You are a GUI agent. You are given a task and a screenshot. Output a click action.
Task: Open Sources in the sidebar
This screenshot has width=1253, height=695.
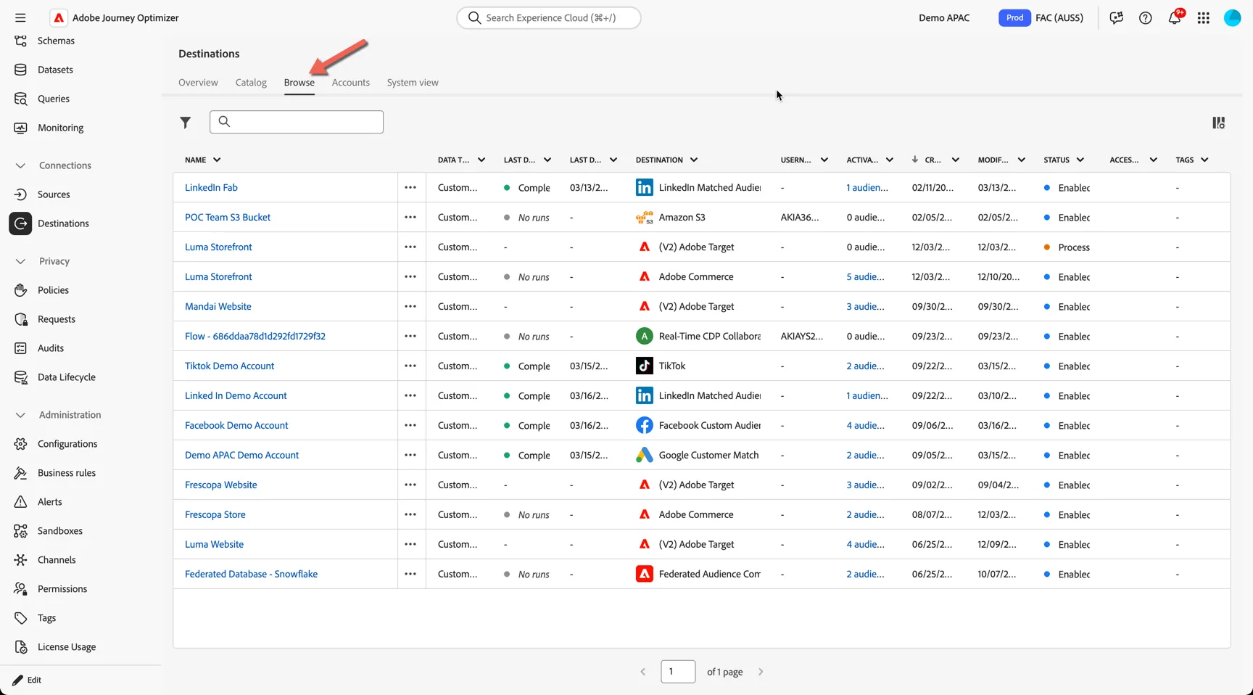click(54, 194)
